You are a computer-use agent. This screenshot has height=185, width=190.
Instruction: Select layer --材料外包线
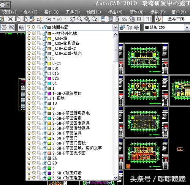65,33
